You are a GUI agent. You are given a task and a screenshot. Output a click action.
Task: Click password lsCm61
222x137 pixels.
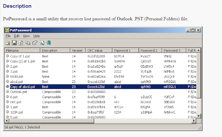point(146,102)
